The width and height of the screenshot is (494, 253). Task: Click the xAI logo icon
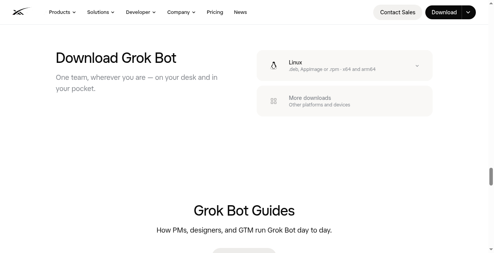(x=21, y=12)
